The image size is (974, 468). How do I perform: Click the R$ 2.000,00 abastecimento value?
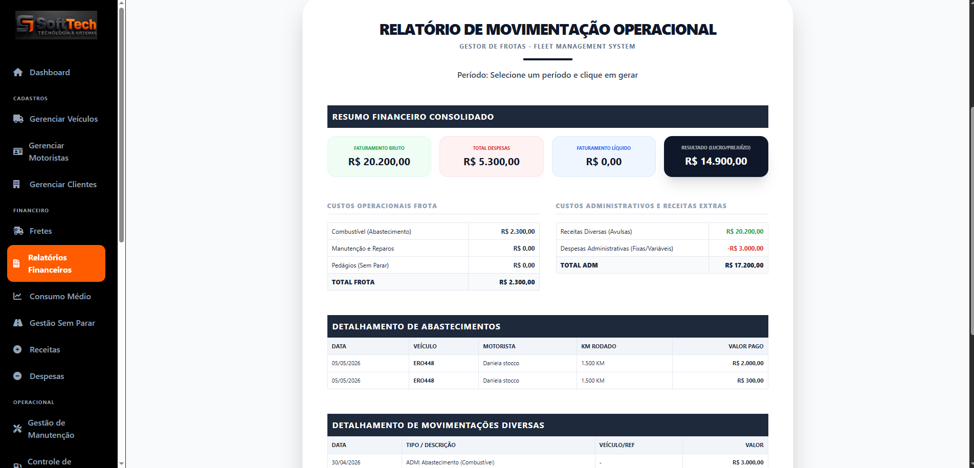(748, 363)
